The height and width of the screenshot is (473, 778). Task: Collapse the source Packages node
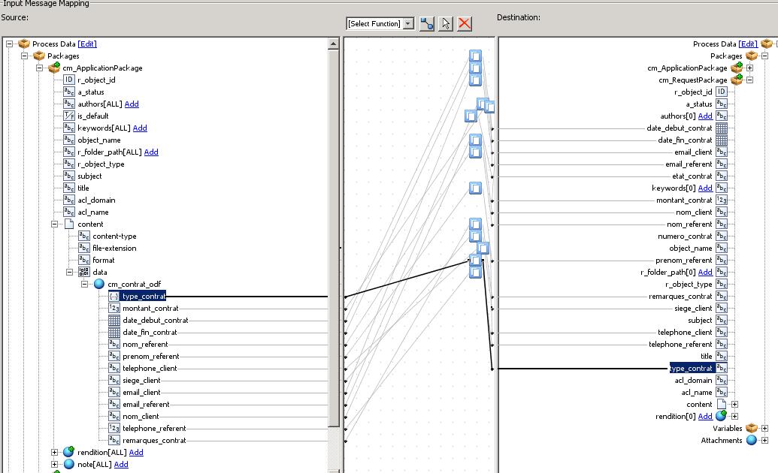(24, 56)
